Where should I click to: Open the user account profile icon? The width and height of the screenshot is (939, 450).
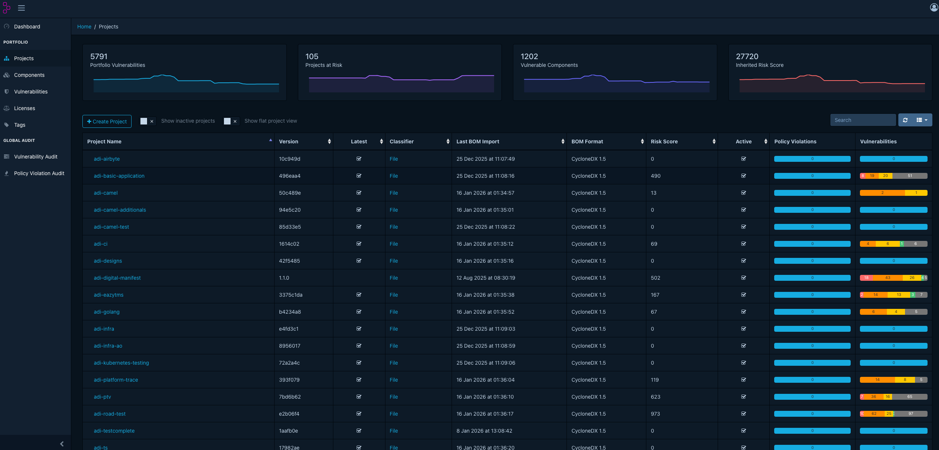pos(933,8)
